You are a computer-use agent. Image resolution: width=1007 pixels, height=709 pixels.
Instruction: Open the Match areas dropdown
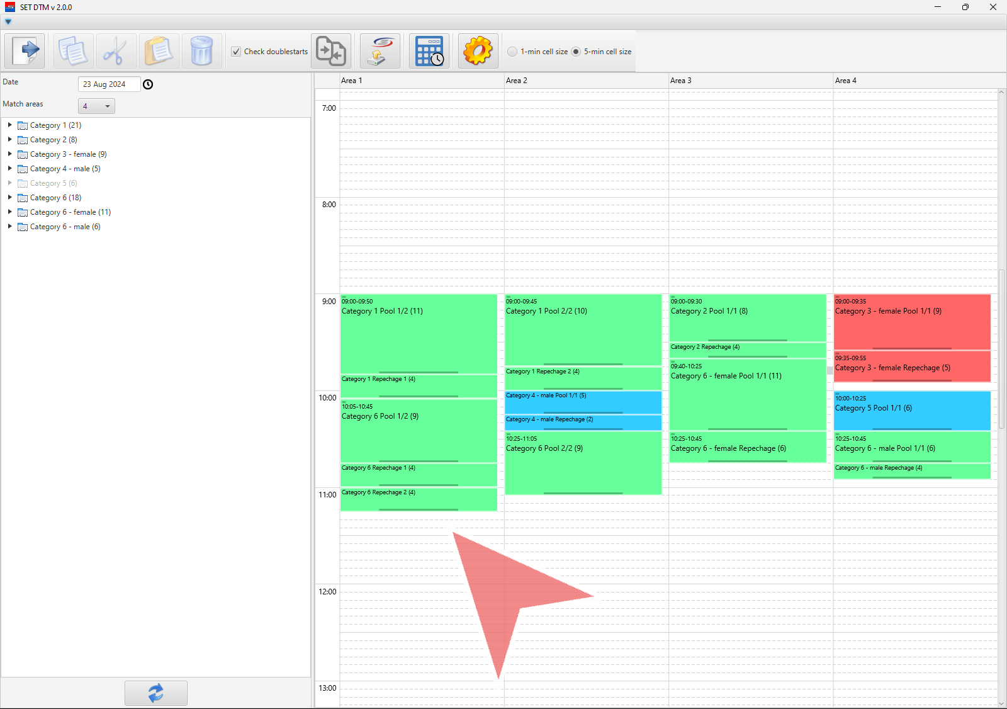tap(96, 106)
